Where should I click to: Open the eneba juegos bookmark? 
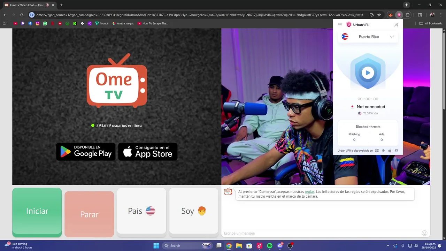pyautogui.click(x=123, y=23)
